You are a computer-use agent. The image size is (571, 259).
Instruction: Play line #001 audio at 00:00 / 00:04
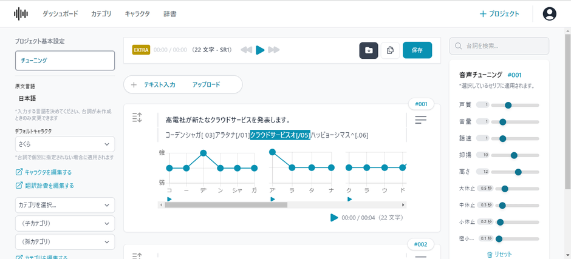[x=334, y=217]
